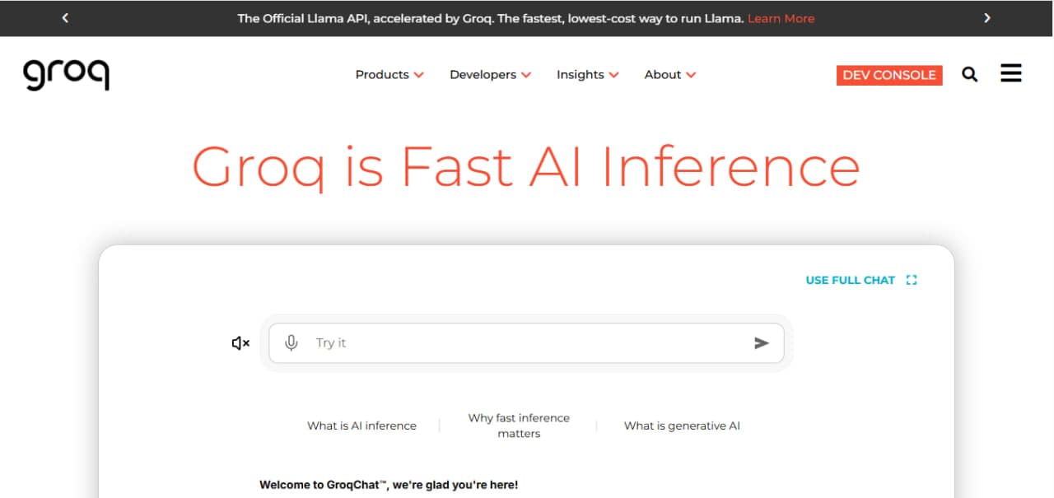The image size is (1054, 498).
Task: Expand chat with fullscreen icon
Action: tap(912, 280)
